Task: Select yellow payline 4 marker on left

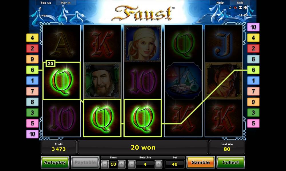Action: coord(33,38)
